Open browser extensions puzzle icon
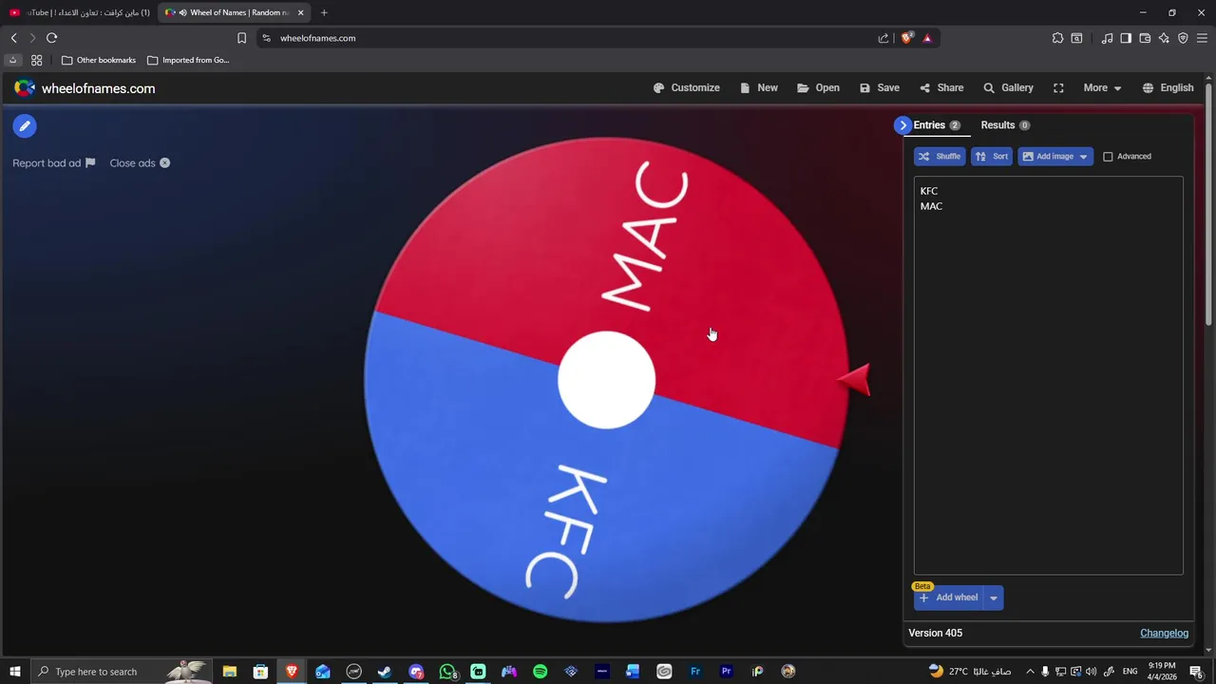 point(1057,38)
